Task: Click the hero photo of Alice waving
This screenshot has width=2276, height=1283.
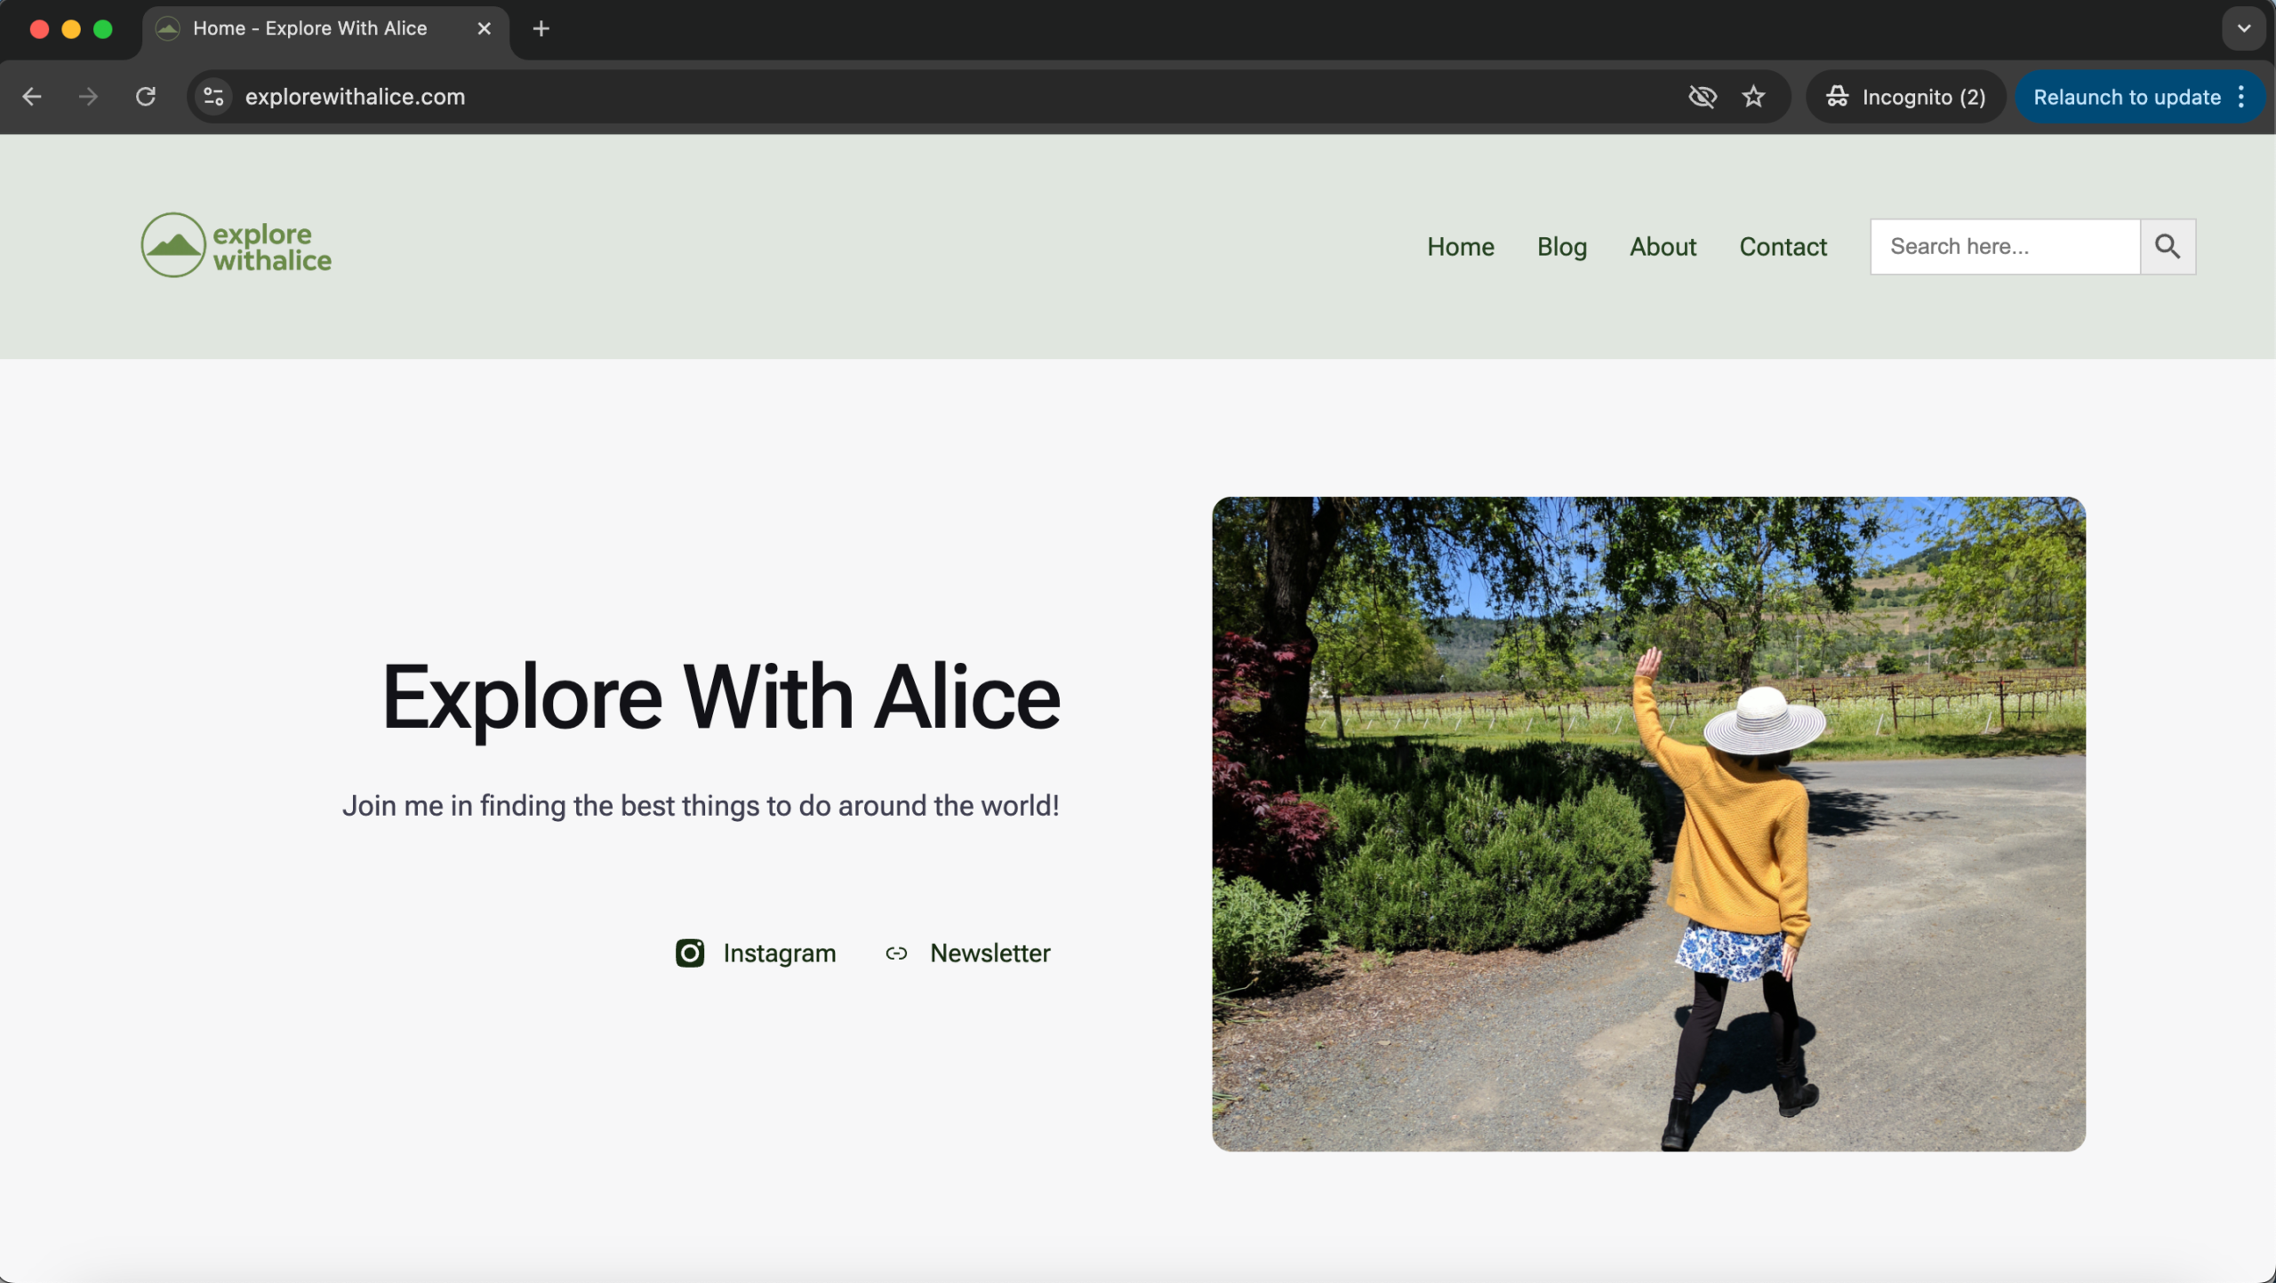Action: tap(1648, 824)
